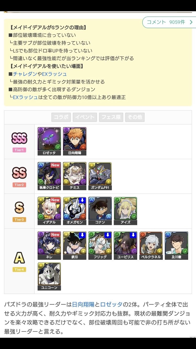The height and width of the screenshot is (349, 196).
Task: Open the ロゼッタ link in the paragraph
Action: [111, 305]
